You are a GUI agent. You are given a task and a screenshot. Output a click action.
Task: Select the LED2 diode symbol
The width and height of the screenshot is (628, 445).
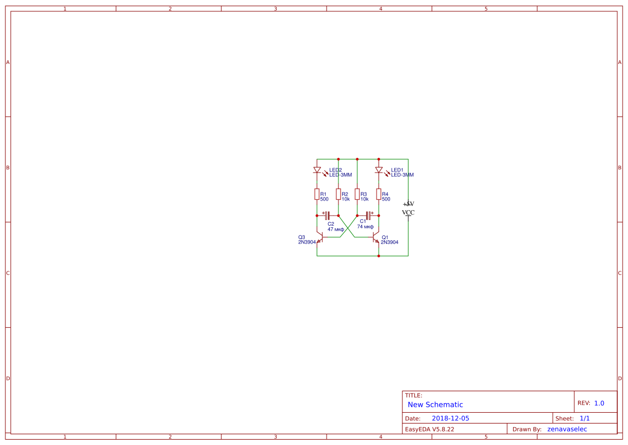(x=317, y=169)
